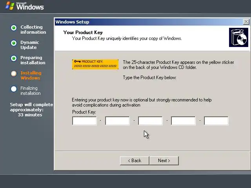Click the Windows CD box icon
The image size is (251, 188).
pos(238,38)
